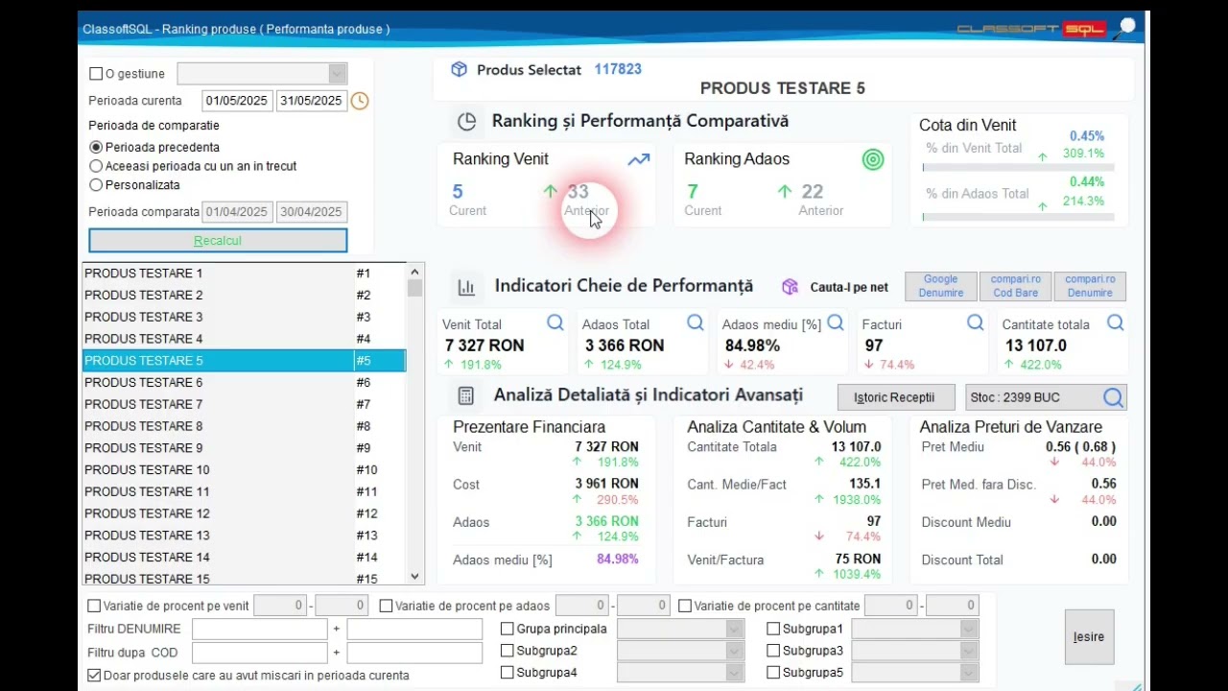The image size is (1228, 691).
Task: Click the Iesire exit button
Action: (1089, 636)
